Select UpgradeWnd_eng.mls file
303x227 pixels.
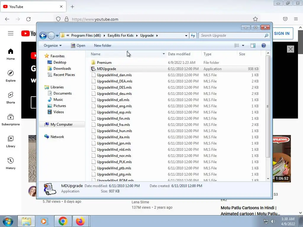[175, 106]
